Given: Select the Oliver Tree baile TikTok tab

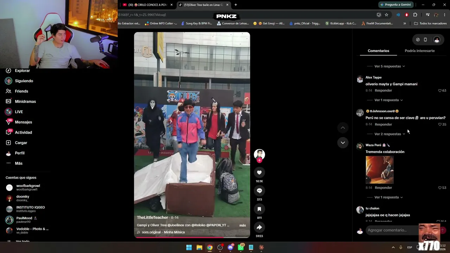Looking at the screenshot, I should pyautogui.click(x=204, y=5).
